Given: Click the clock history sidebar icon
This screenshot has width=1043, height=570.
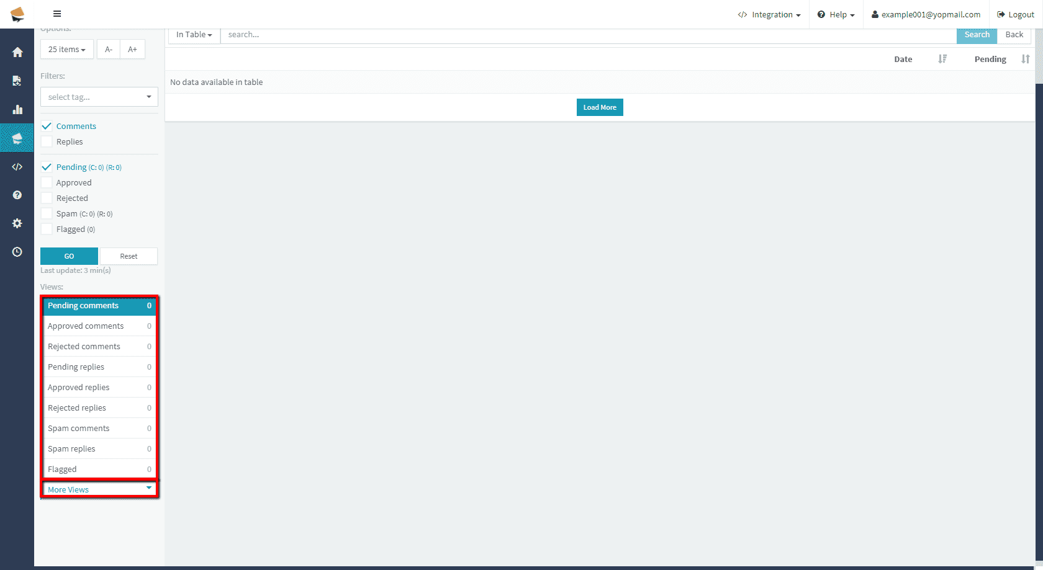Looking at the screenshot, I should [x=17, y=252].
